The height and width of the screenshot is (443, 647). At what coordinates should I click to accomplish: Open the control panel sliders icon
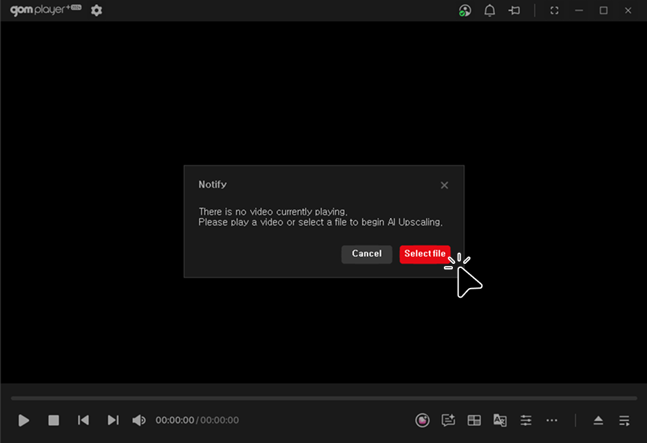[526, 420]
